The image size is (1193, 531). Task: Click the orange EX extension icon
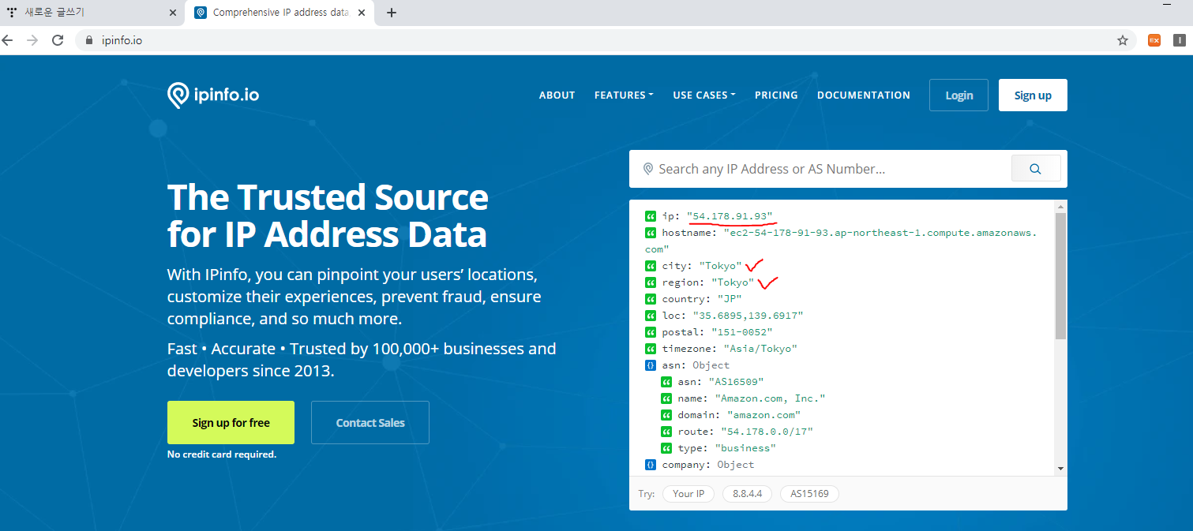click(1154, 40)
